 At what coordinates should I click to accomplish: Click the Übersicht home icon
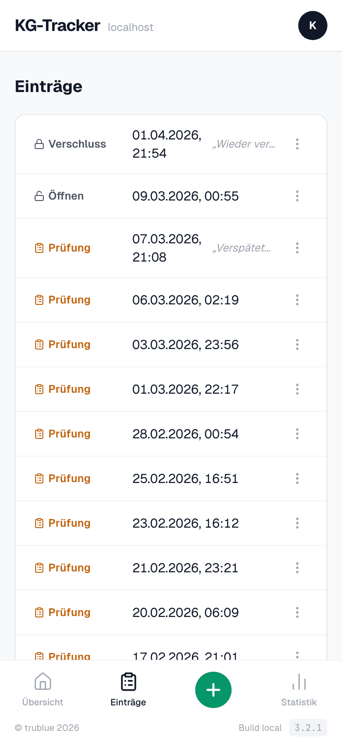tap(43, 682)
